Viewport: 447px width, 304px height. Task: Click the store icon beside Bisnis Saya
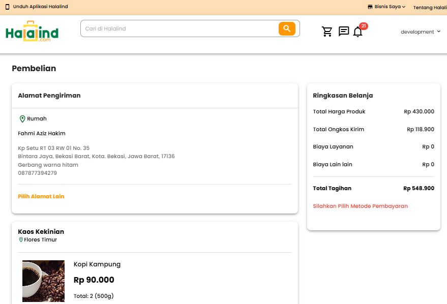pos(370,7)
